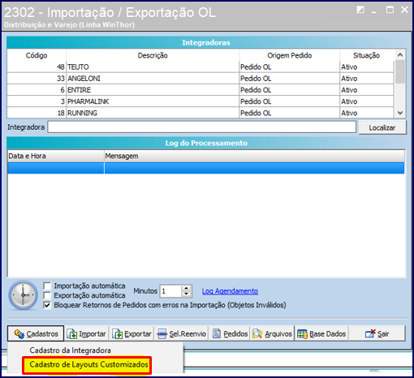The width and height of the screenshot is (414, 378).
Task: Uncheck Bloquear Retornos de Pedidos checkbox
Action: pyautogui.click(x=47, y=305)
